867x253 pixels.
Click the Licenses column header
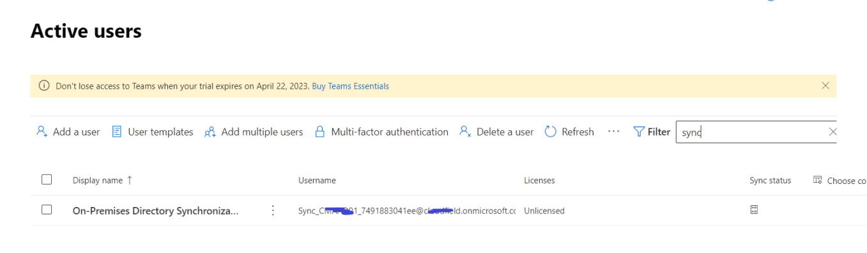click(539, 180)
